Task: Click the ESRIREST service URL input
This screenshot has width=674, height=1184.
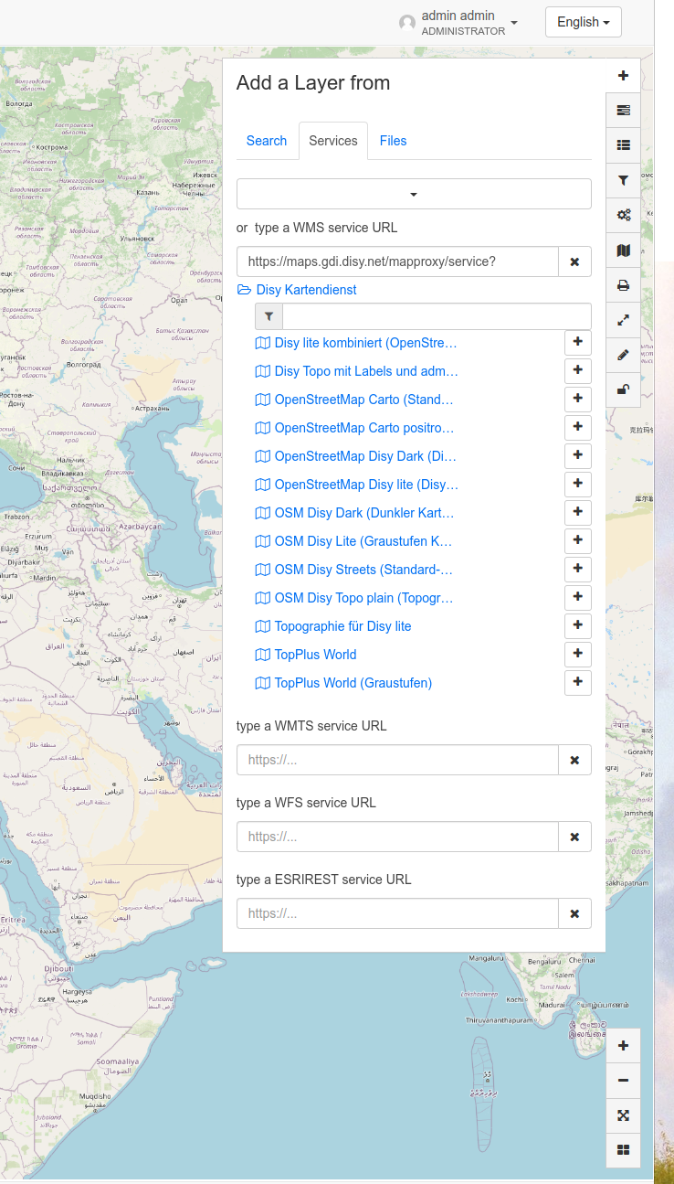Action: coord(397,913)
